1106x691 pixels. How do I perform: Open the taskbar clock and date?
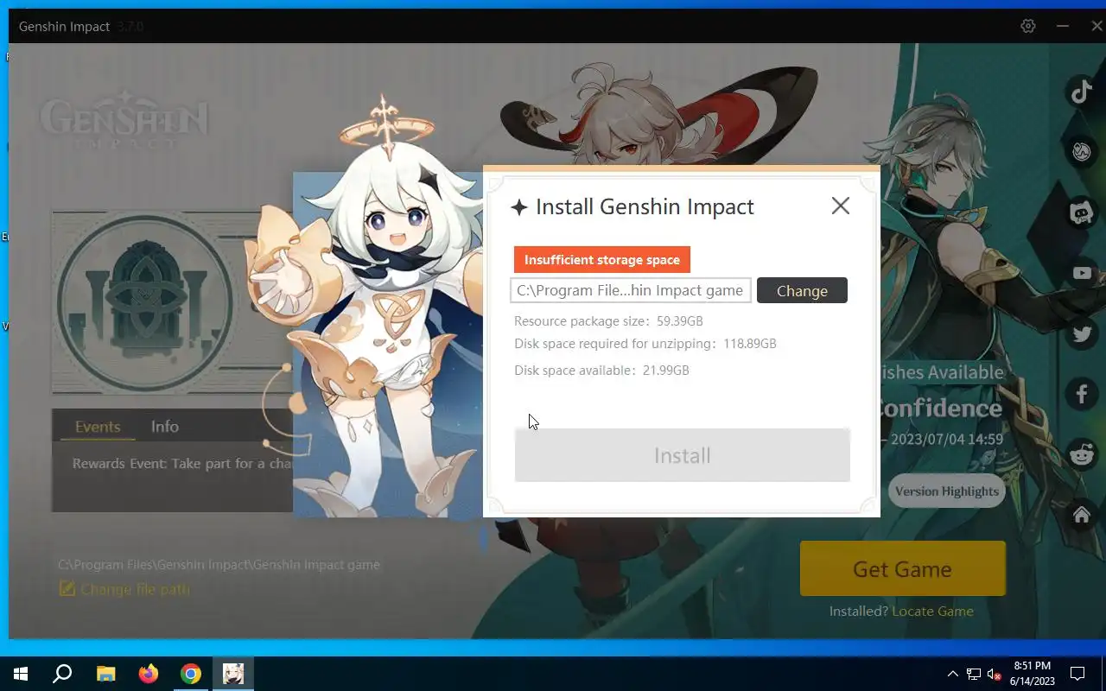(x=1032, y=674)
